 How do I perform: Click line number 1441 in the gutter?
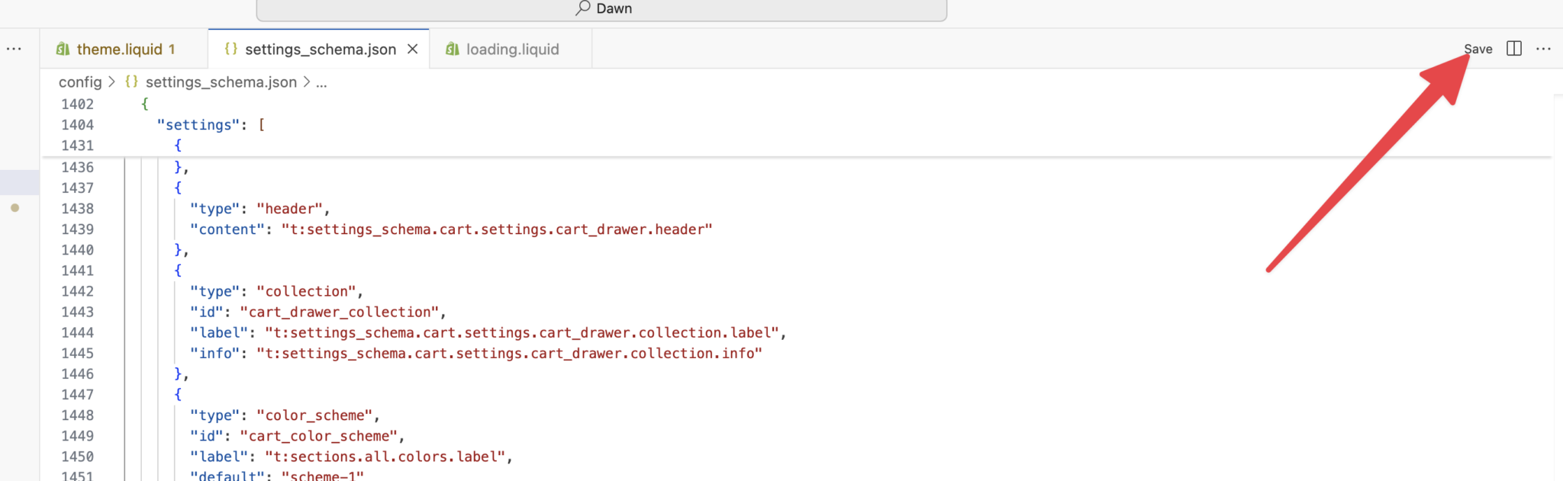tap(78, 271)
